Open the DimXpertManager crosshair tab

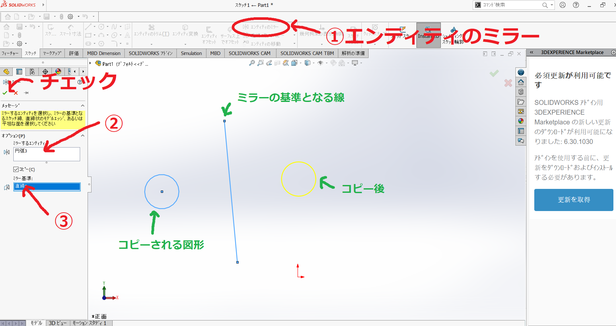(x=45, y=72)
